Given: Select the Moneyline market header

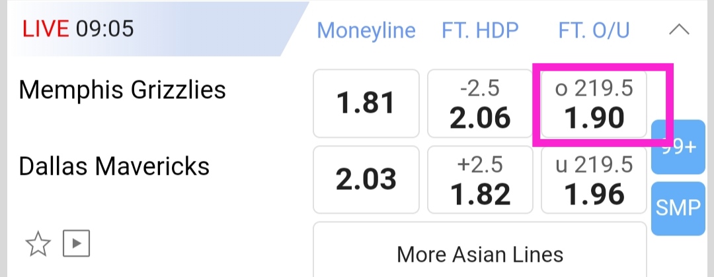Looking at the screenshot, I should (366, 30).
